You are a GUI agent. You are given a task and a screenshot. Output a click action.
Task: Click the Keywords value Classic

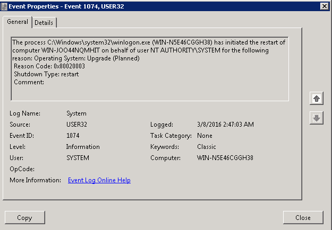[207, 147]
